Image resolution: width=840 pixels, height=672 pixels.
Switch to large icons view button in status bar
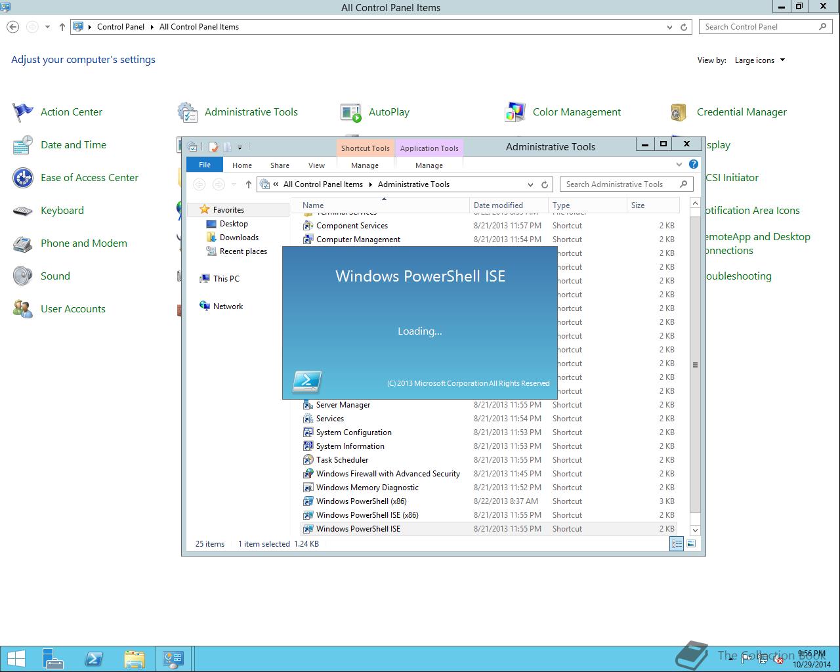point(691,543)
